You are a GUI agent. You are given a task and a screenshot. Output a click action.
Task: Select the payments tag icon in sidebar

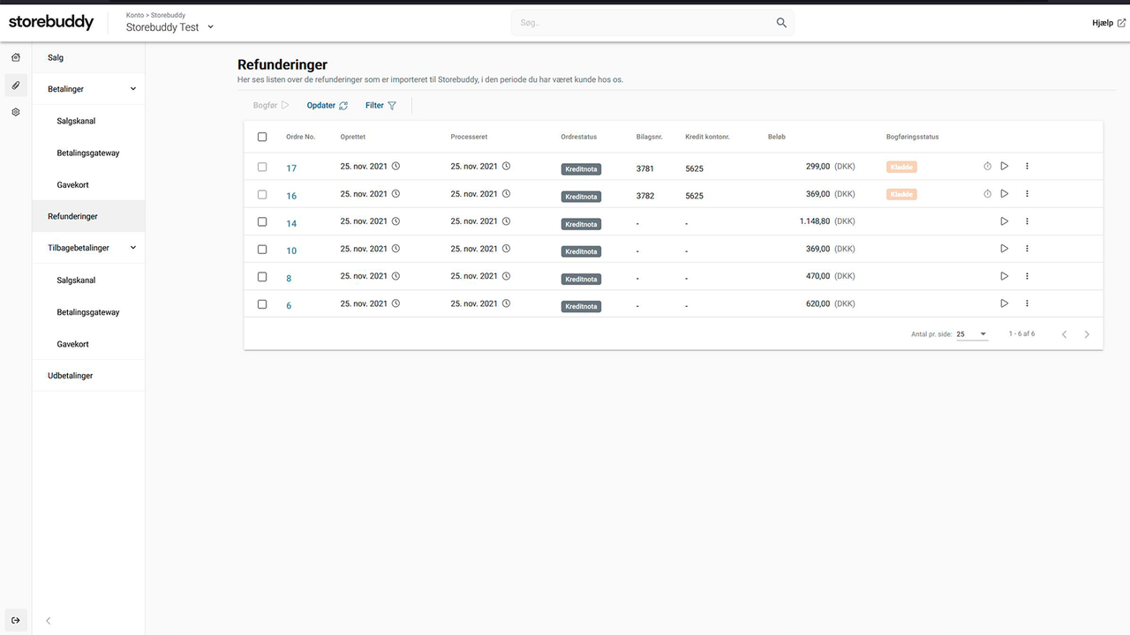coord(15,85)
